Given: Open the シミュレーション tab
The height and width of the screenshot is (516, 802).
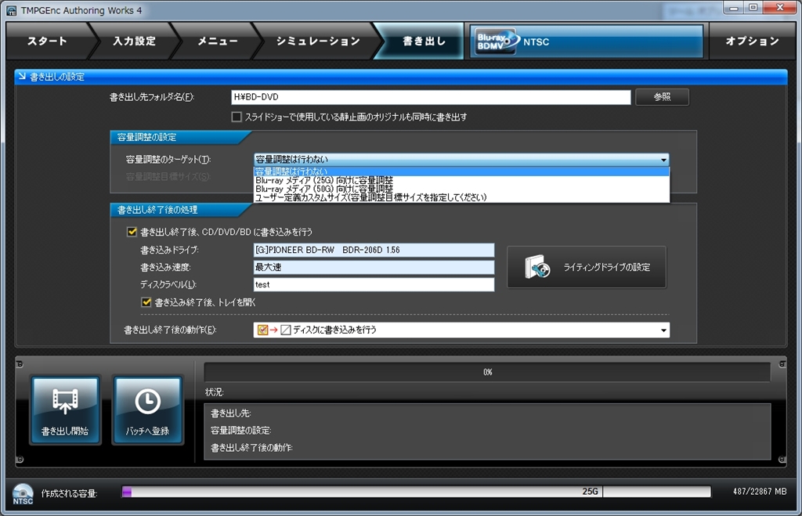Looking at the screenshot, I should point(318,41).
